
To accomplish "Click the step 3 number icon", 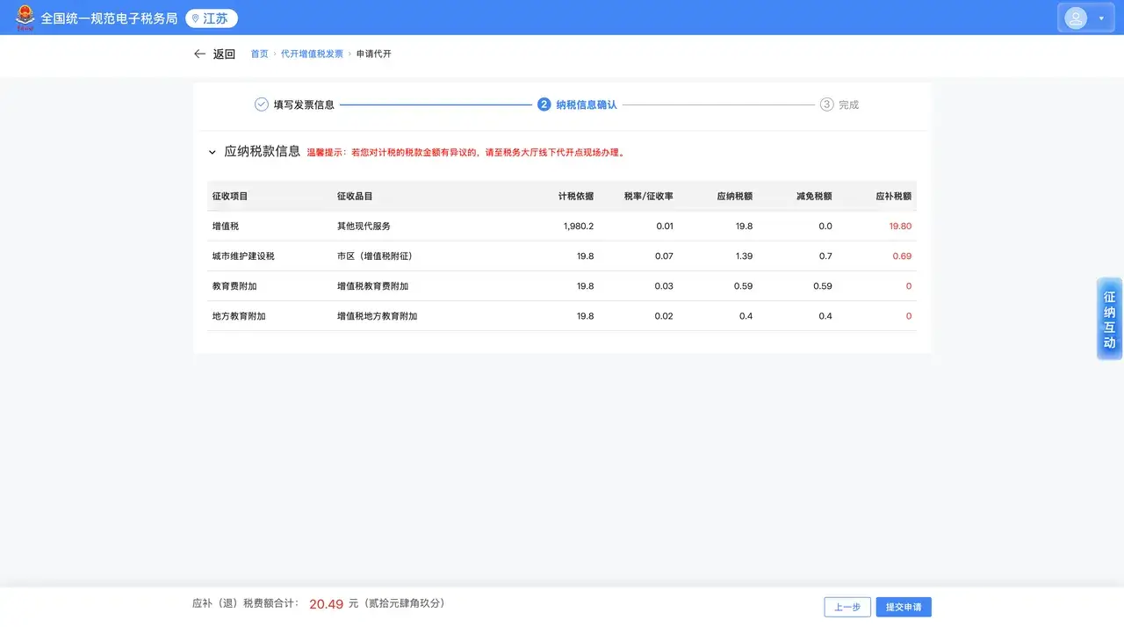I will coord(826,104).
